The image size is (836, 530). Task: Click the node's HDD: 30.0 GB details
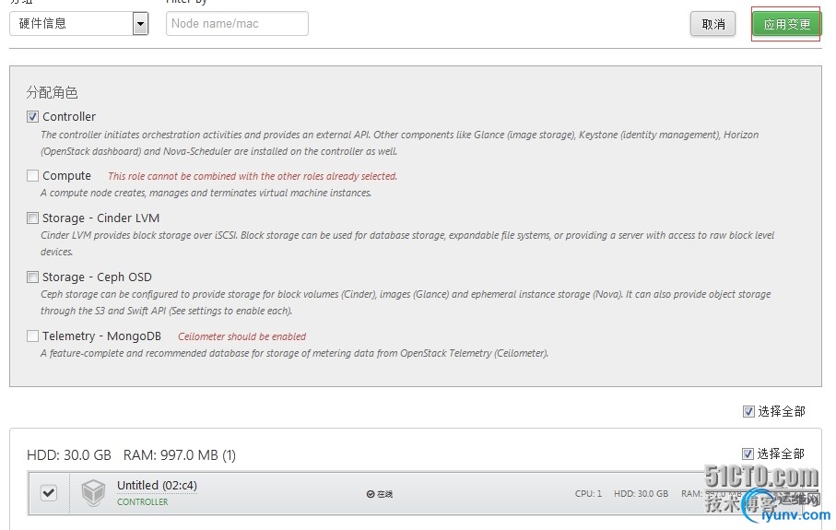[x=641, y=494]
